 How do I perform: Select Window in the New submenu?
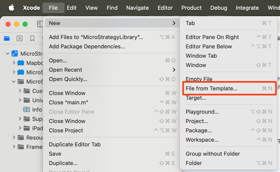[229, 65]
